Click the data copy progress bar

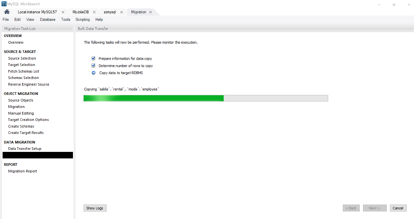coord(206,98)
